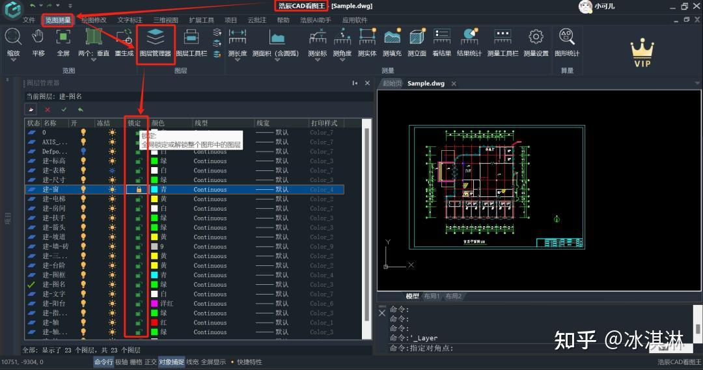The image size is (703, 370).
Task: Activate the 平移 pan hand tool
Action: [x=38, y=36]
